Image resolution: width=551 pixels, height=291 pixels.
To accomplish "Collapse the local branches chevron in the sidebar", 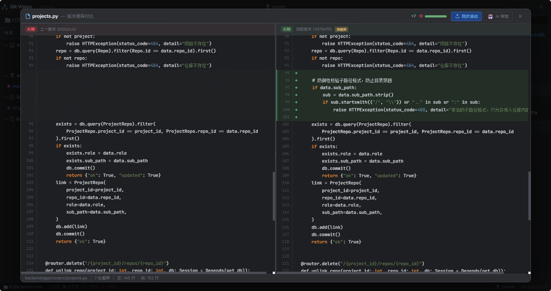I will point(6,76).
